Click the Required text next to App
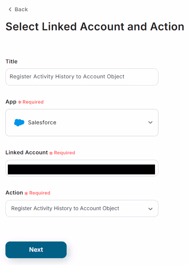The height and width of the screenshot is (265, 189). [x=33, y=102]
